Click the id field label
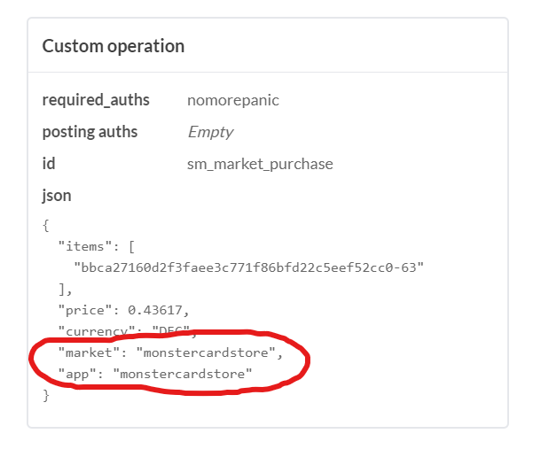 (49, 164)
